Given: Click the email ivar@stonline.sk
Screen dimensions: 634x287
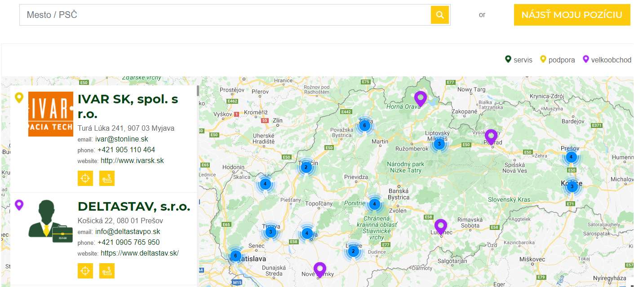Looking at the screenshot, I should pos(122,139).
